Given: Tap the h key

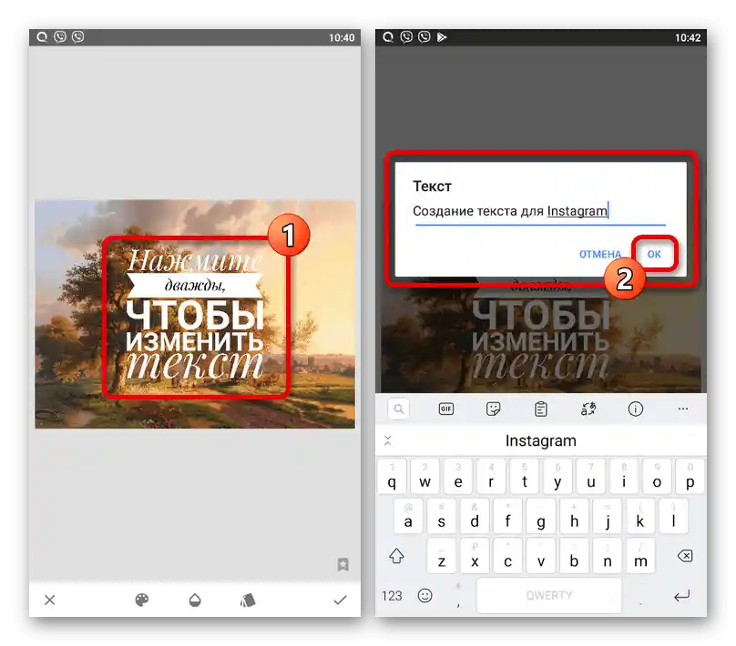Looking at the screenshot, I should coord(574,516).
